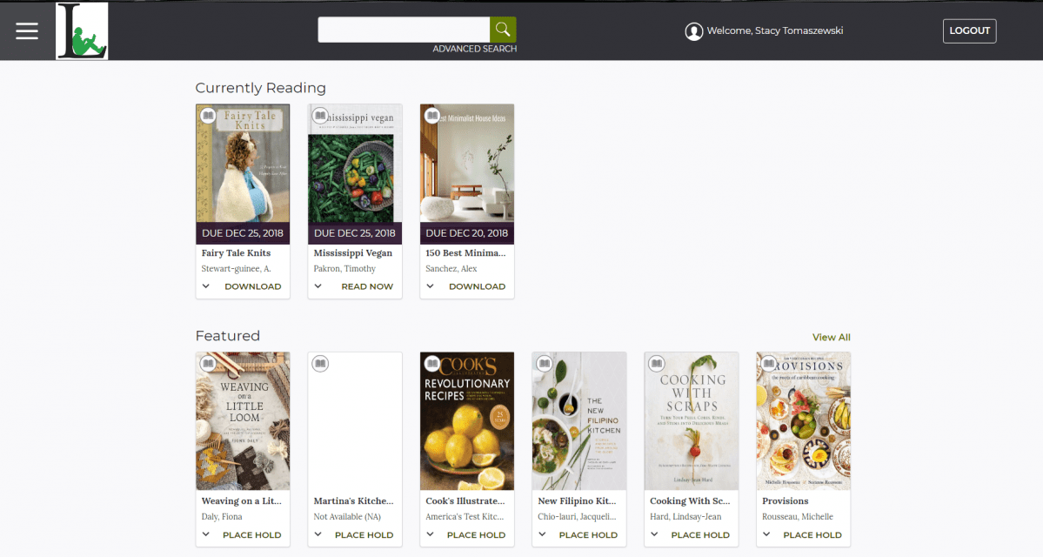Open The New Filipino Kitchen cover
The width and height of the screenshot is (1043, 557).
click(579, 421)
